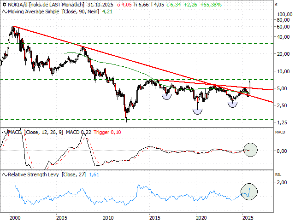The image size is (295, 221).
Task: Click the RSL parameters '[Close, 27]'
Action: pyautogui.click(x=74, y=174)
